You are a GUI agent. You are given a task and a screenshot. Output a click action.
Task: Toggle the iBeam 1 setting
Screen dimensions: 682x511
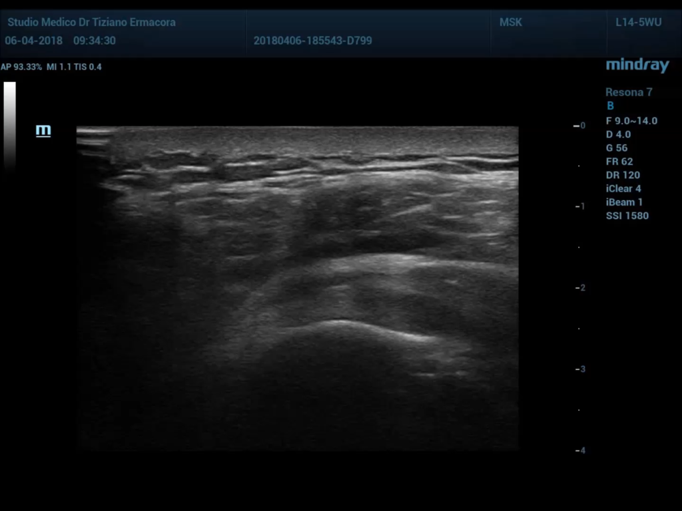point(624,202)
